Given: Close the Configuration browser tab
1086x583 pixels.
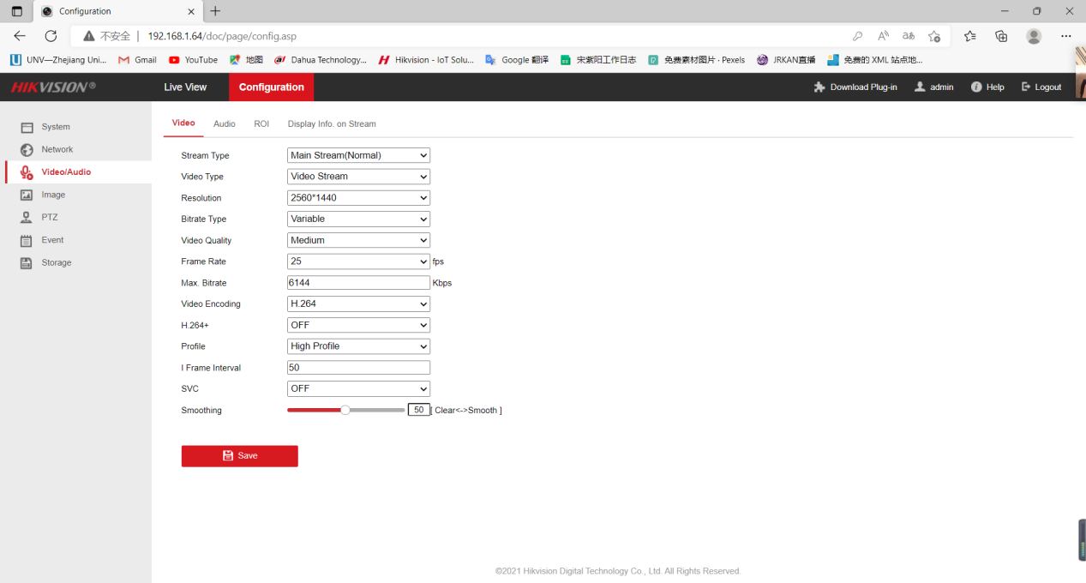Looking at the screenshot, I should [x=192, y=11].
